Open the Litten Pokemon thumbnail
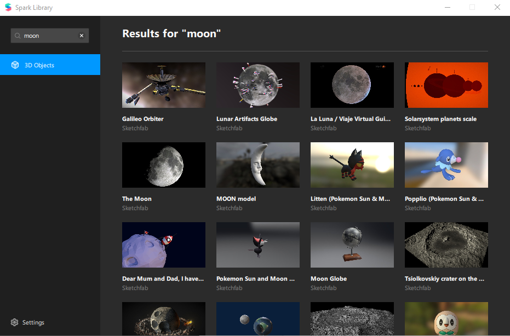The image size is (510, 336). 352,165
